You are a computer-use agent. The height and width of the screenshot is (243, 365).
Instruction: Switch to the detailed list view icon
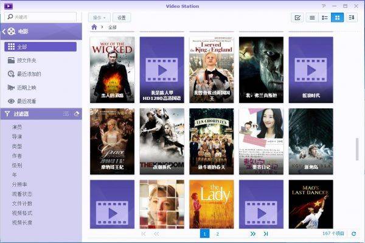(x=325, y=18)
